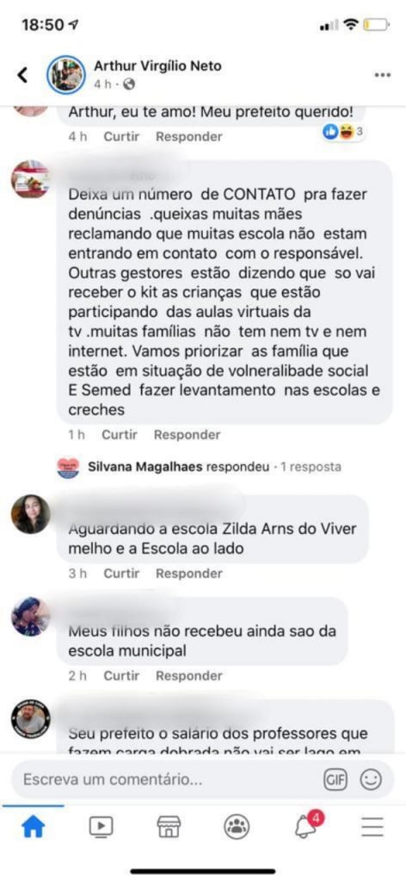This screenshot has height=882, width=406.
Task: Open the Watch video tab
Action: (101, 826)
